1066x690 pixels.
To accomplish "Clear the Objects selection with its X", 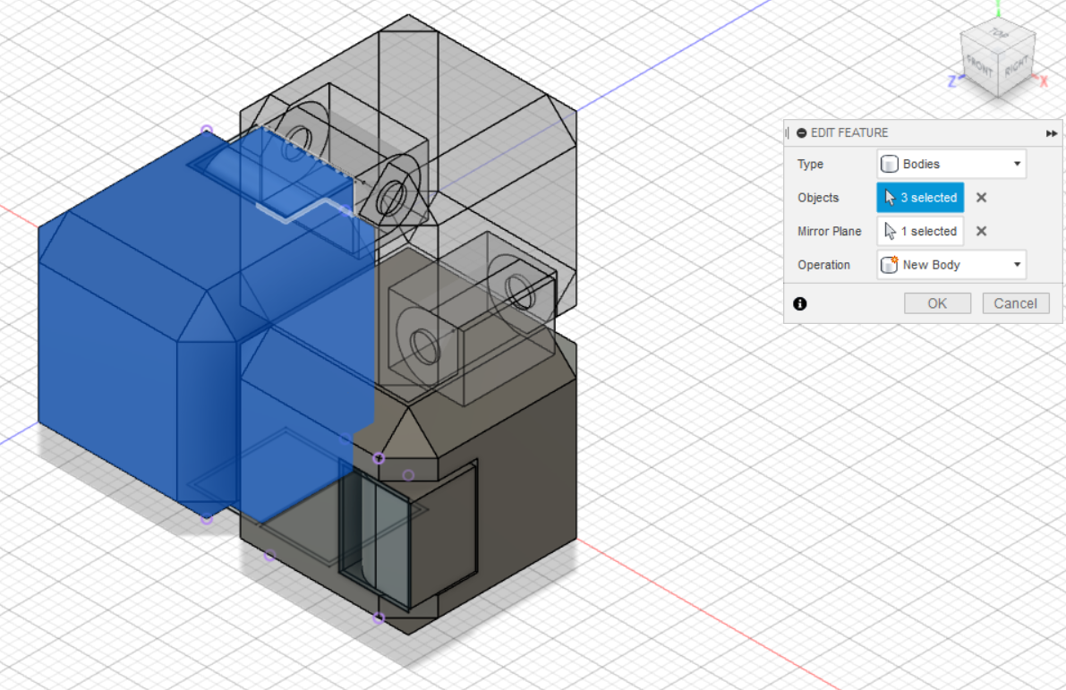I will click(x=980, y=197).
